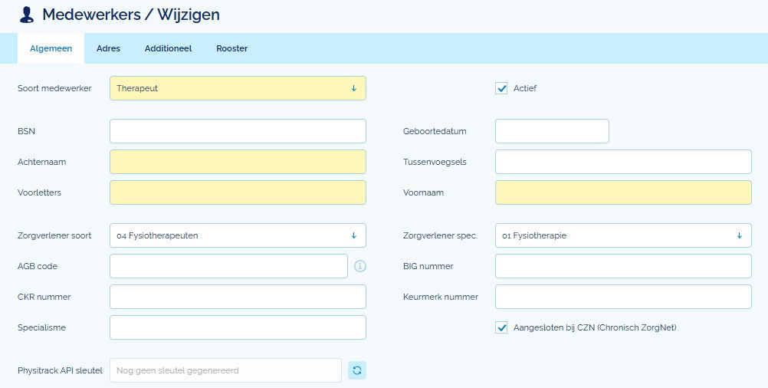Click the Tussenvoegsels input box
This screenshot has width=768, height=388.
[622, 162]
